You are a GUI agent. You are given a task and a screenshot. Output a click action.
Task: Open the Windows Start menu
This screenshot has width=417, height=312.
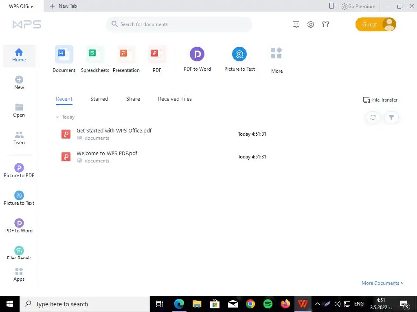[x=10, y=304]
